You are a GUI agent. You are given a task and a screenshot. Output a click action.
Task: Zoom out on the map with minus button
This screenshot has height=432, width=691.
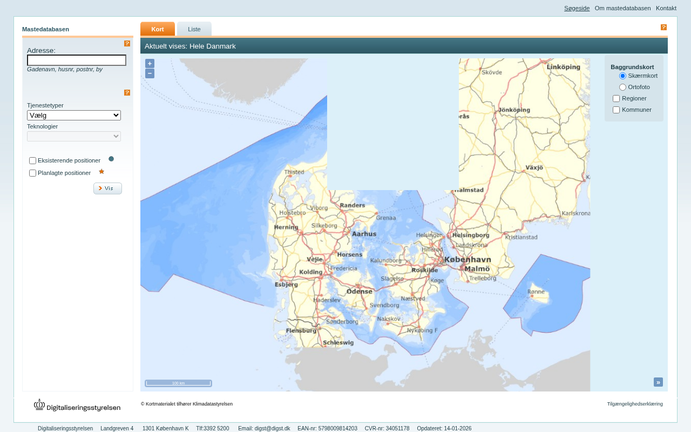(150, 73)
